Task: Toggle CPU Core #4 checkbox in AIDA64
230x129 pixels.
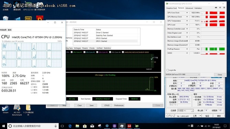Action: (x=110, y=52)
